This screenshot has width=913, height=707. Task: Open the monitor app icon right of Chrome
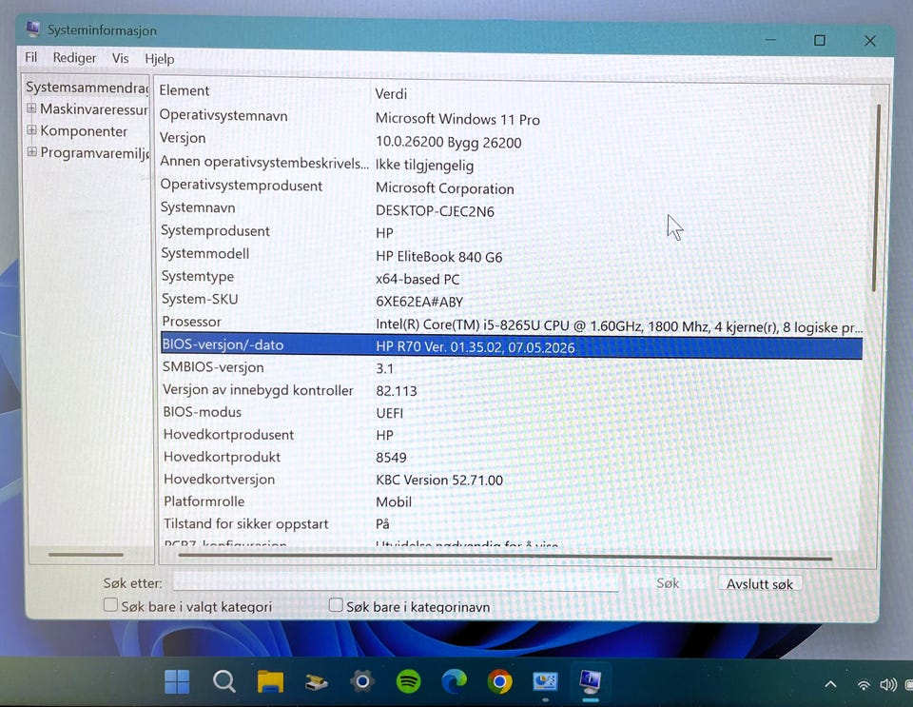tap(545, 680)
